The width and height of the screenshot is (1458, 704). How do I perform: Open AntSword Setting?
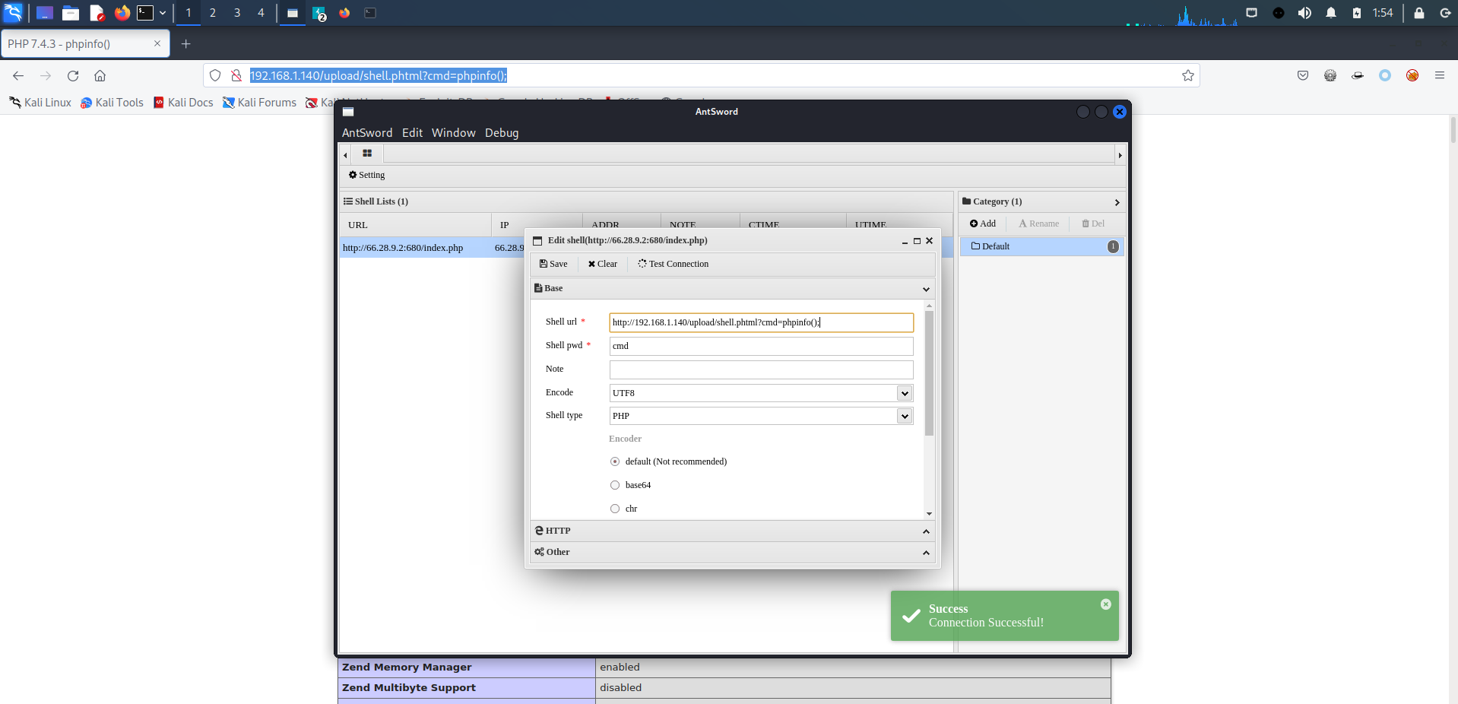pyautogui.click(x=366, y=175)
